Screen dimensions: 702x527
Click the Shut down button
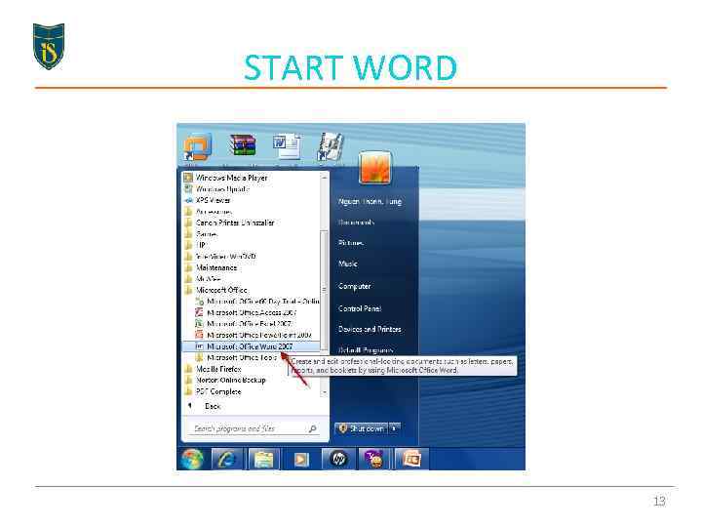coord(362,428)
